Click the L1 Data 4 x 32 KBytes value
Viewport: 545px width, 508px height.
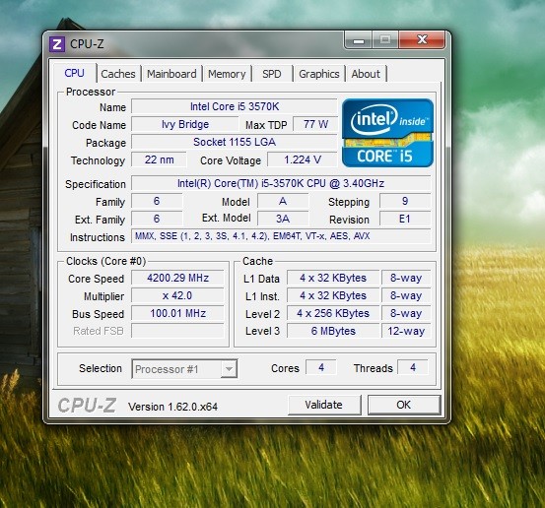pos(333,279)
